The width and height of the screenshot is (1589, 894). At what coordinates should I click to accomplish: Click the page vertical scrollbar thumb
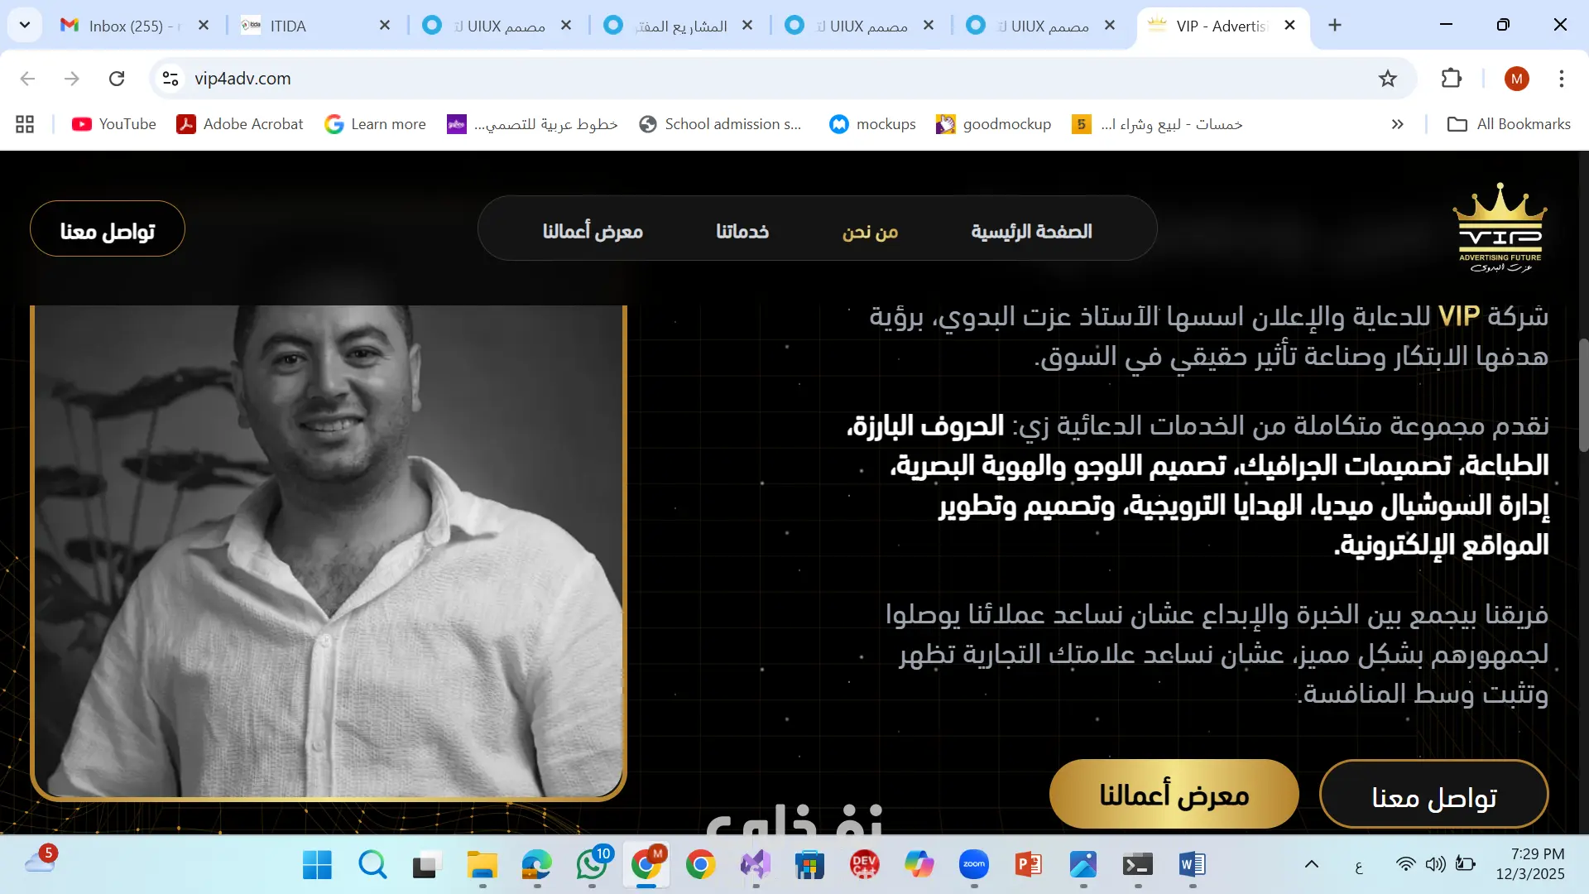click(1583, 396)
